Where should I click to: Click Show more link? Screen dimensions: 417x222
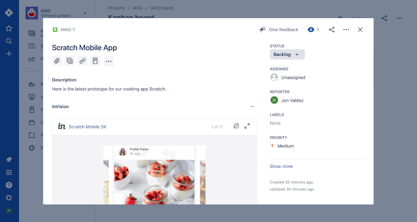coord(281,166)
